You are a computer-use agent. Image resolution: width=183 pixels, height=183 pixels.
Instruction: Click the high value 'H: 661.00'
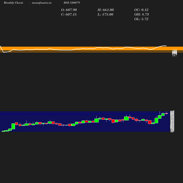[x=105, y=10]
